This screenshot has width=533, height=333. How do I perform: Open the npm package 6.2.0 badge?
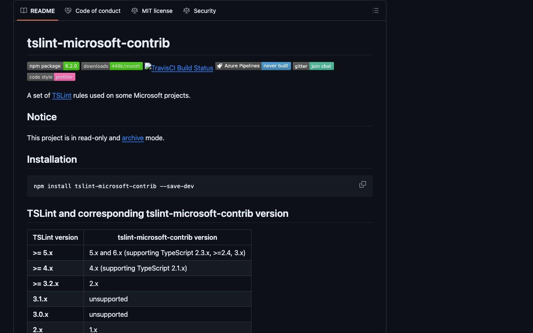click(53, 66)
